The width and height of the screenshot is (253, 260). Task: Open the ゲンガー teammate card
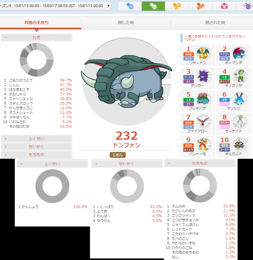click(198, 78)
